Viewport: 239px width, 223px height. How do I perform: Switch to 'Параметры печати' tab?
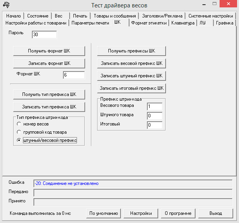pos(90,23)
